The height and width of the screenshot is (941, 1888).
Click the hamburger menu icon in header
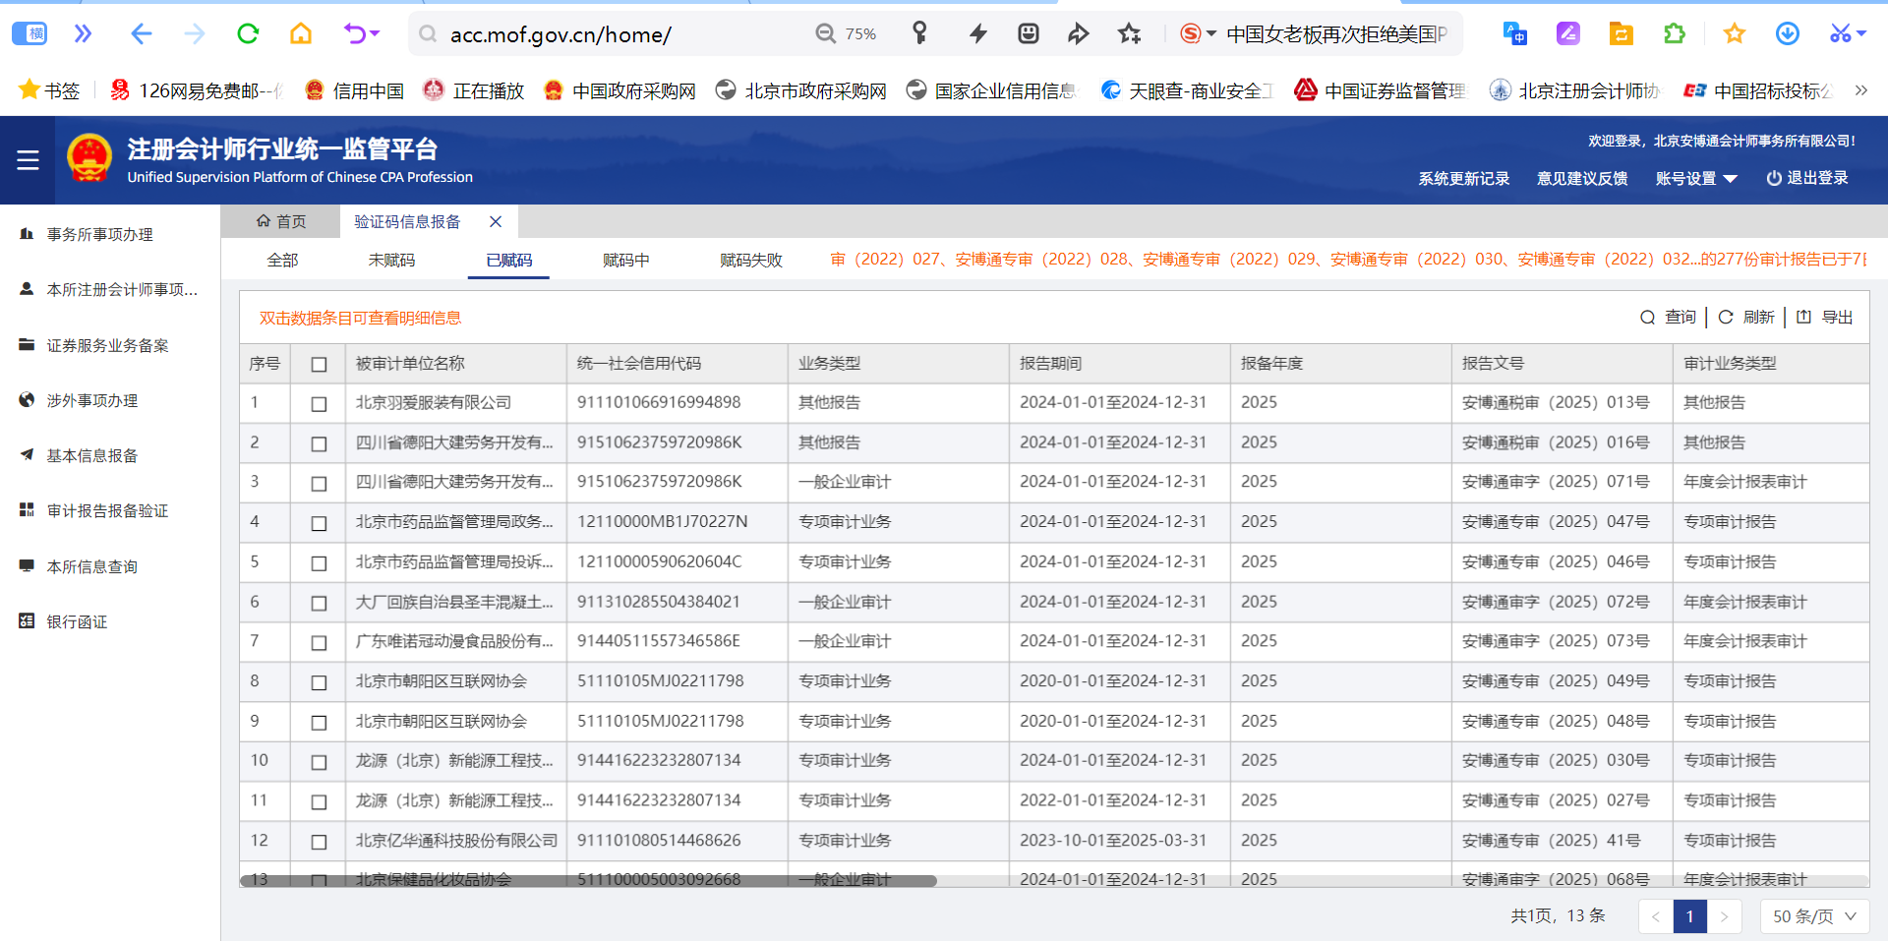[28, 160]
